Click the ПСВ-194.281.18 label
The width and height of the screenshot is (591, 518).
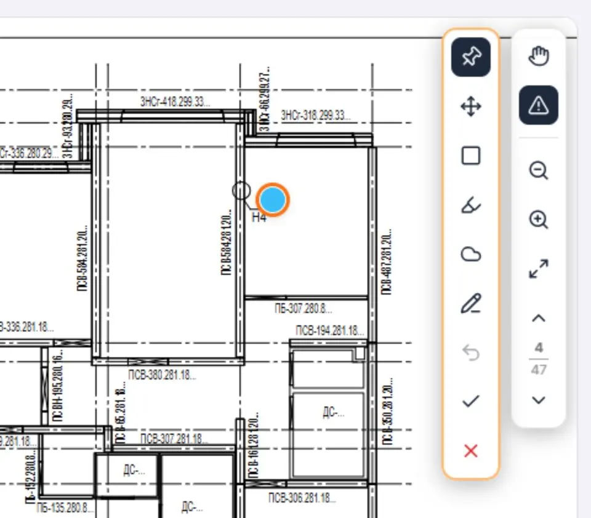[x=330, y=331]
